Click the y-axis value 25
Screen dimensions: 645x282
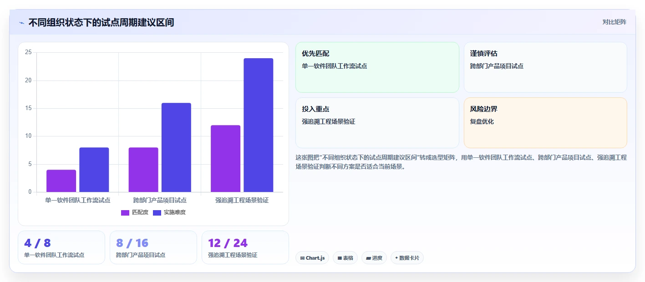click(x=28, y=52)
